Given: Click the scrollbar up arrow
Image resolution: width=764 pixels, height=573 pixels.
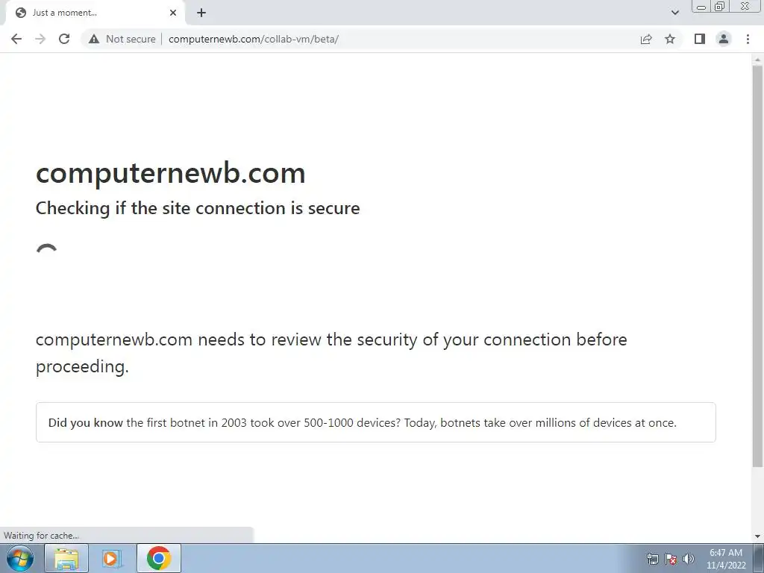Looking at the screenshot, I should click(x=757, y=60).
